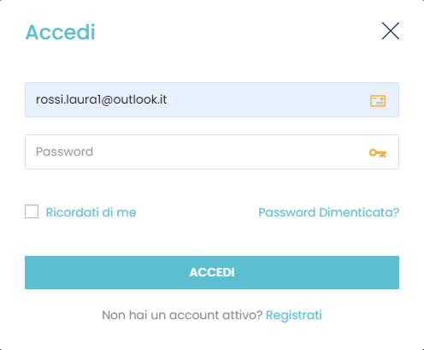This screenshot has height=350, width=424.
Task: Click the orange card icon in email field
Action: (x=378, y=101)
